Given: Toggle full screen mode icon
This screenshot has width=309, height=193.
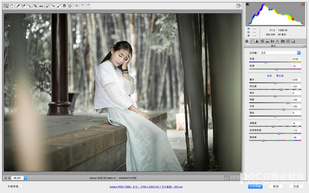Looking at the screenshot, I should [x=239, y=6].
